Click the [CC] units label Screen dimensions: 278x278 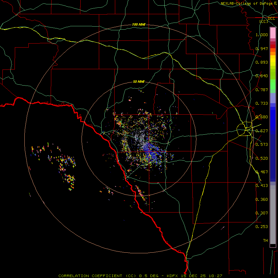264,21
